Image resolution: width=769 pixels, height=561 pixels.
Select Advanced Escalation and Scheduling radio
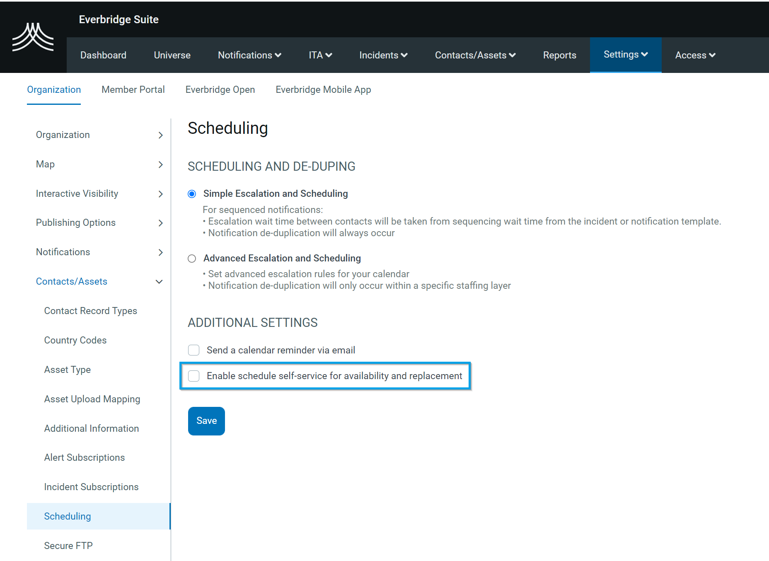click(x=192, y=259)
